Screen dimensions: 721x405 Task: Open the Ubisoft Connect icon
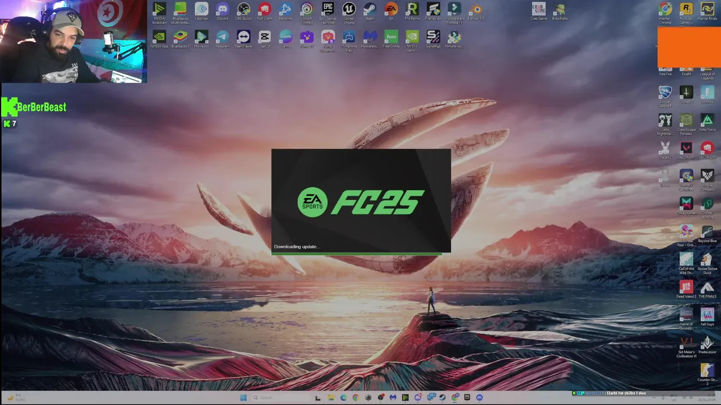[306, 13]
